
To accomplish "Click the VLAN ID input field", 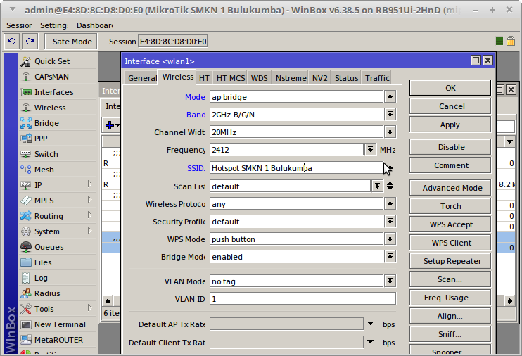I will (x=303, y=299).
